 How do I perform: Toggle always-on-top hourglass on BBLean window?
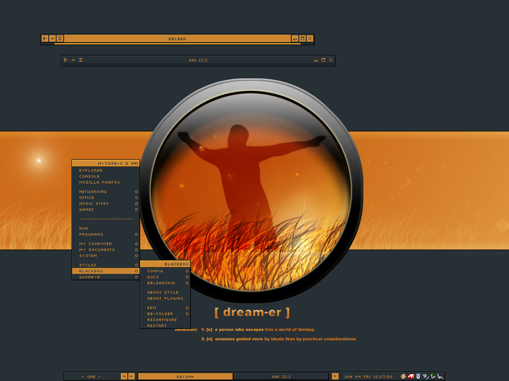coord(60,38)
